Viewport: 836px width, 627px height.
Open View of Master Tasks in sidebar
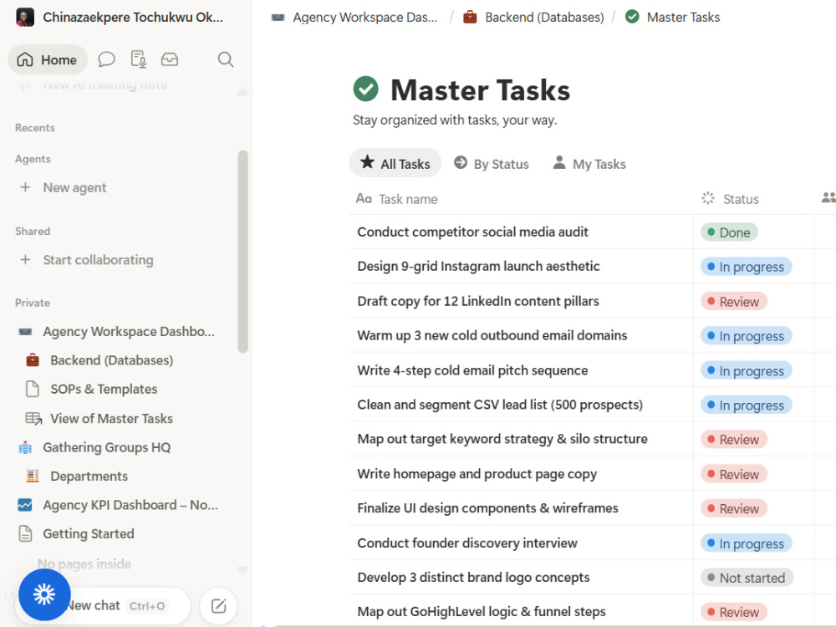point(111,419)
